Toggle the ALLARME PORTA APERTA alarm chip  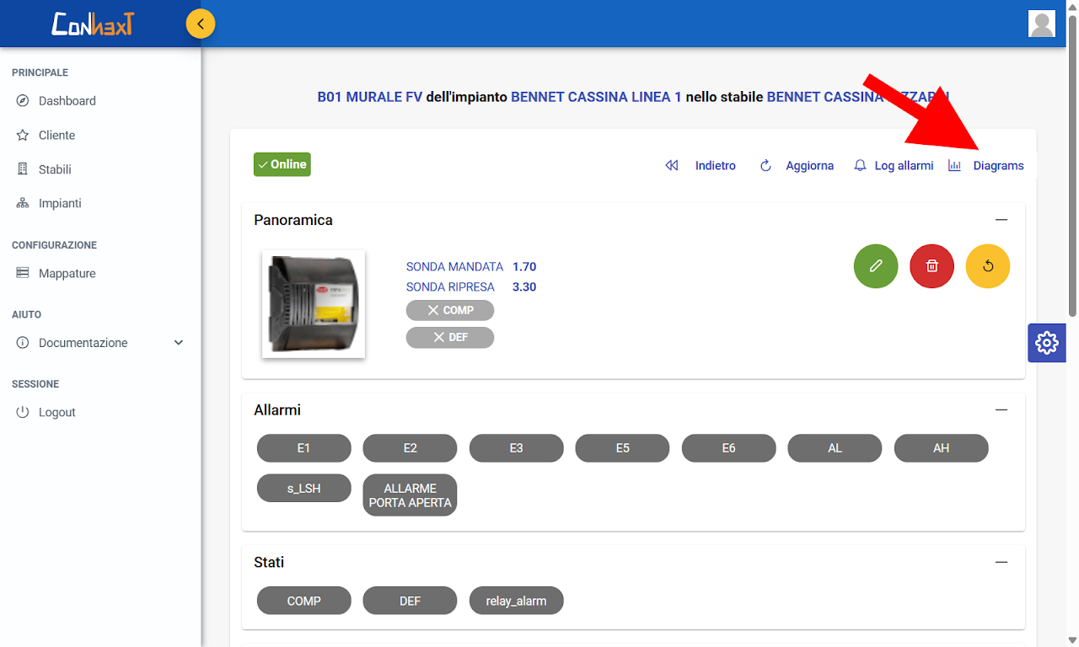pyautogui.click(x=410, y=495)
